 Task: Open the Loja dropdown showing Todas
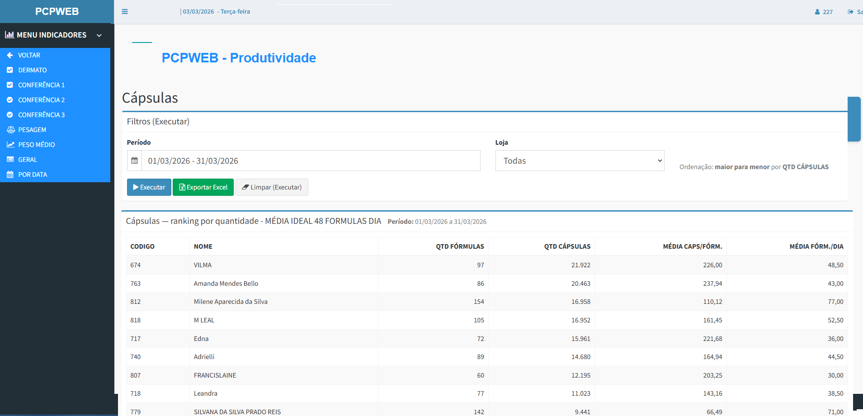pyautogui.click(x=580, y=161)
